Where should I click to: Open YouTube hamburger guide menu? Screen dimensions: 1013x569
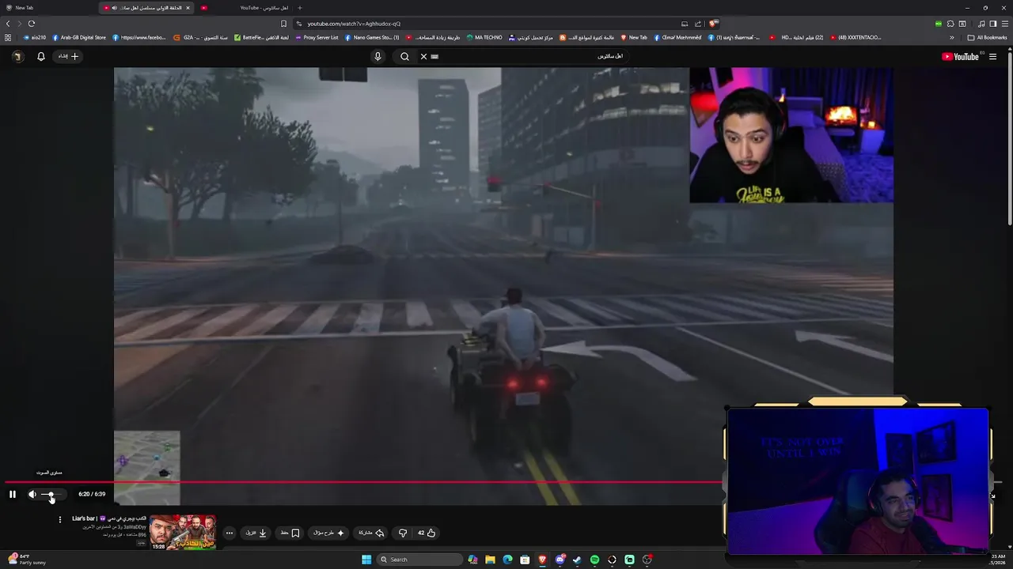pyautogui.click(x=992, y=56)
